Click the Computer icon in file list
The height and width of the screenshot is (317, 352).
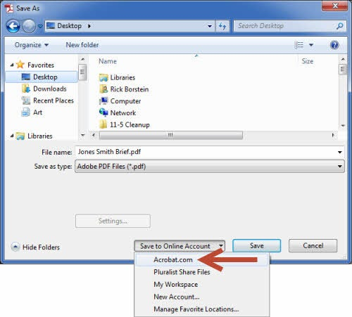(x=103, y=101)
